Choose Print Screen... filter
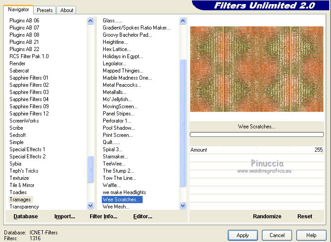This screenshot has height=242, width=331. point(118,135)
